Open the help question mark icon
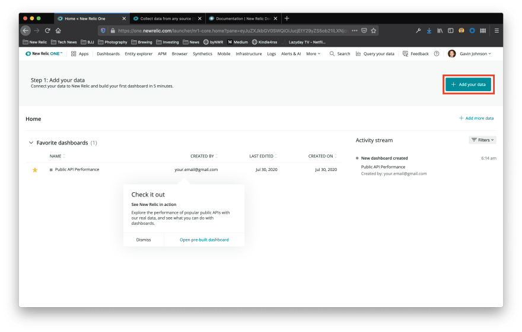 pos(437,53)
